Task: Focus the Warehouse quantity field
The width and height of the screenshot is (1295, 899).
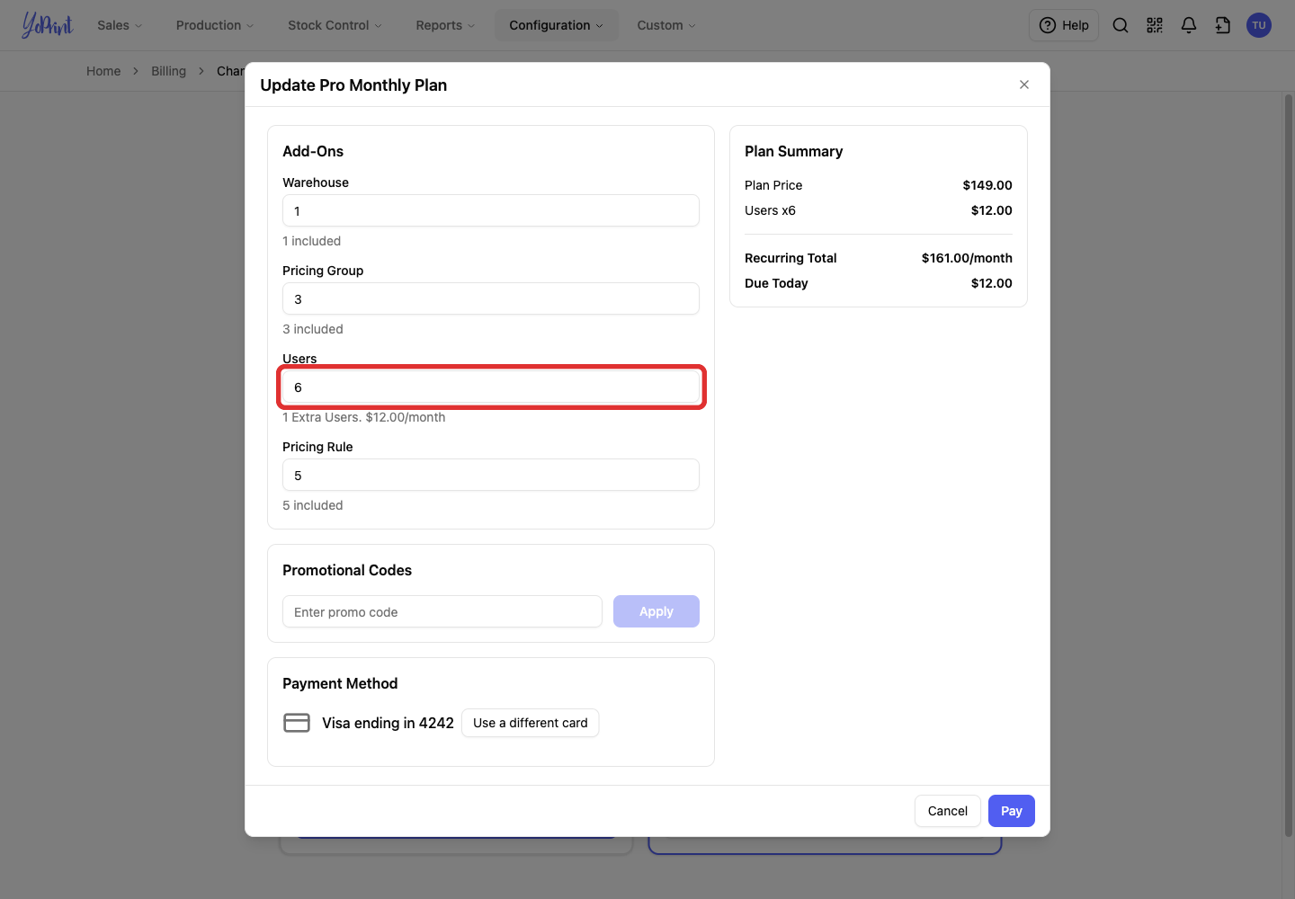Action: 491,210
